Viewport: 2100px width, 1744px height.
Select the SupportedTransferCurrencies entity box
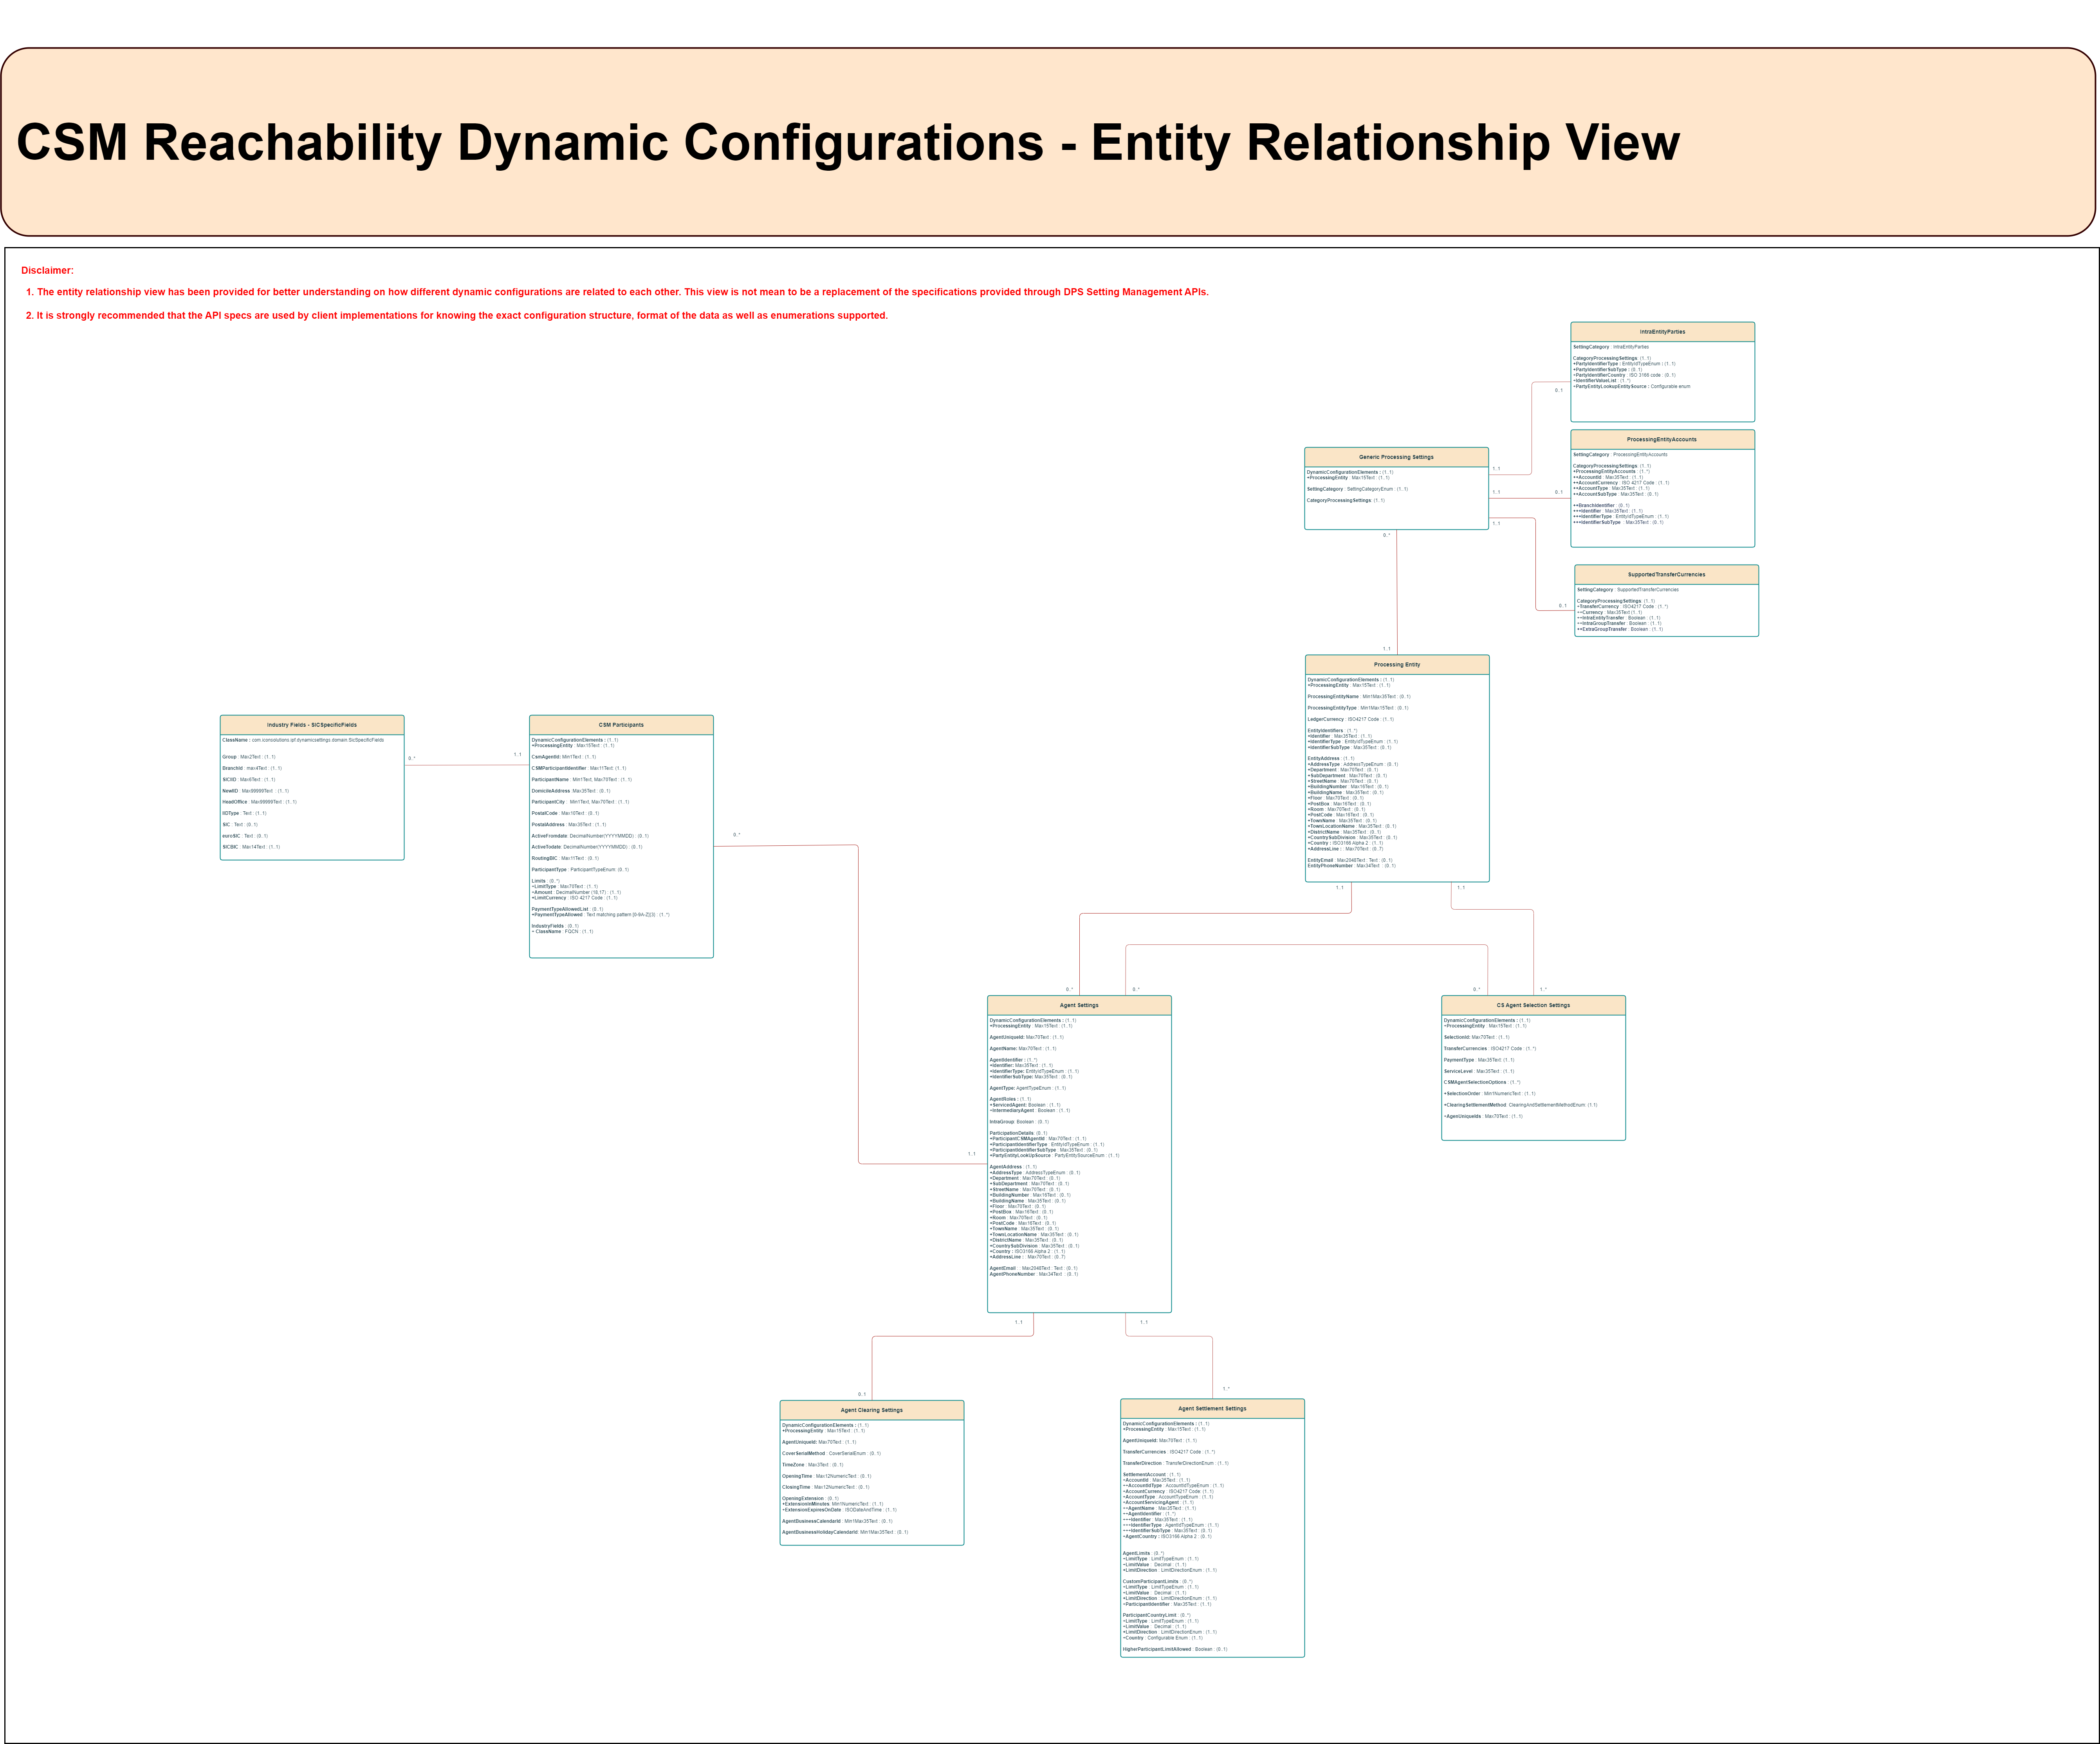[x=1666, y=600]
